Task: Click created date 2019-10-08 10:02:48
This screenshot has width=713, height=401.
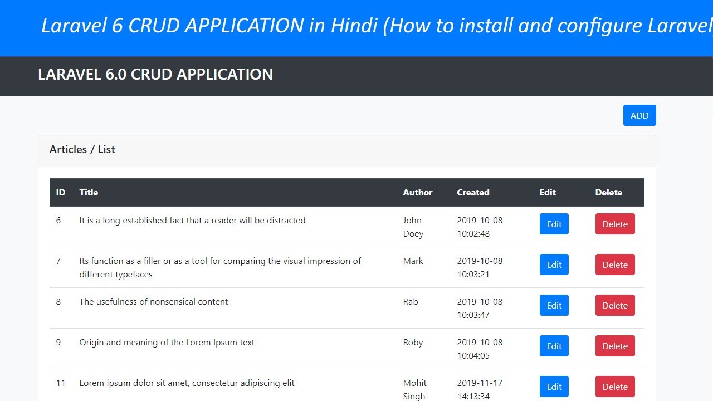Action: click(x=480, y=227)
